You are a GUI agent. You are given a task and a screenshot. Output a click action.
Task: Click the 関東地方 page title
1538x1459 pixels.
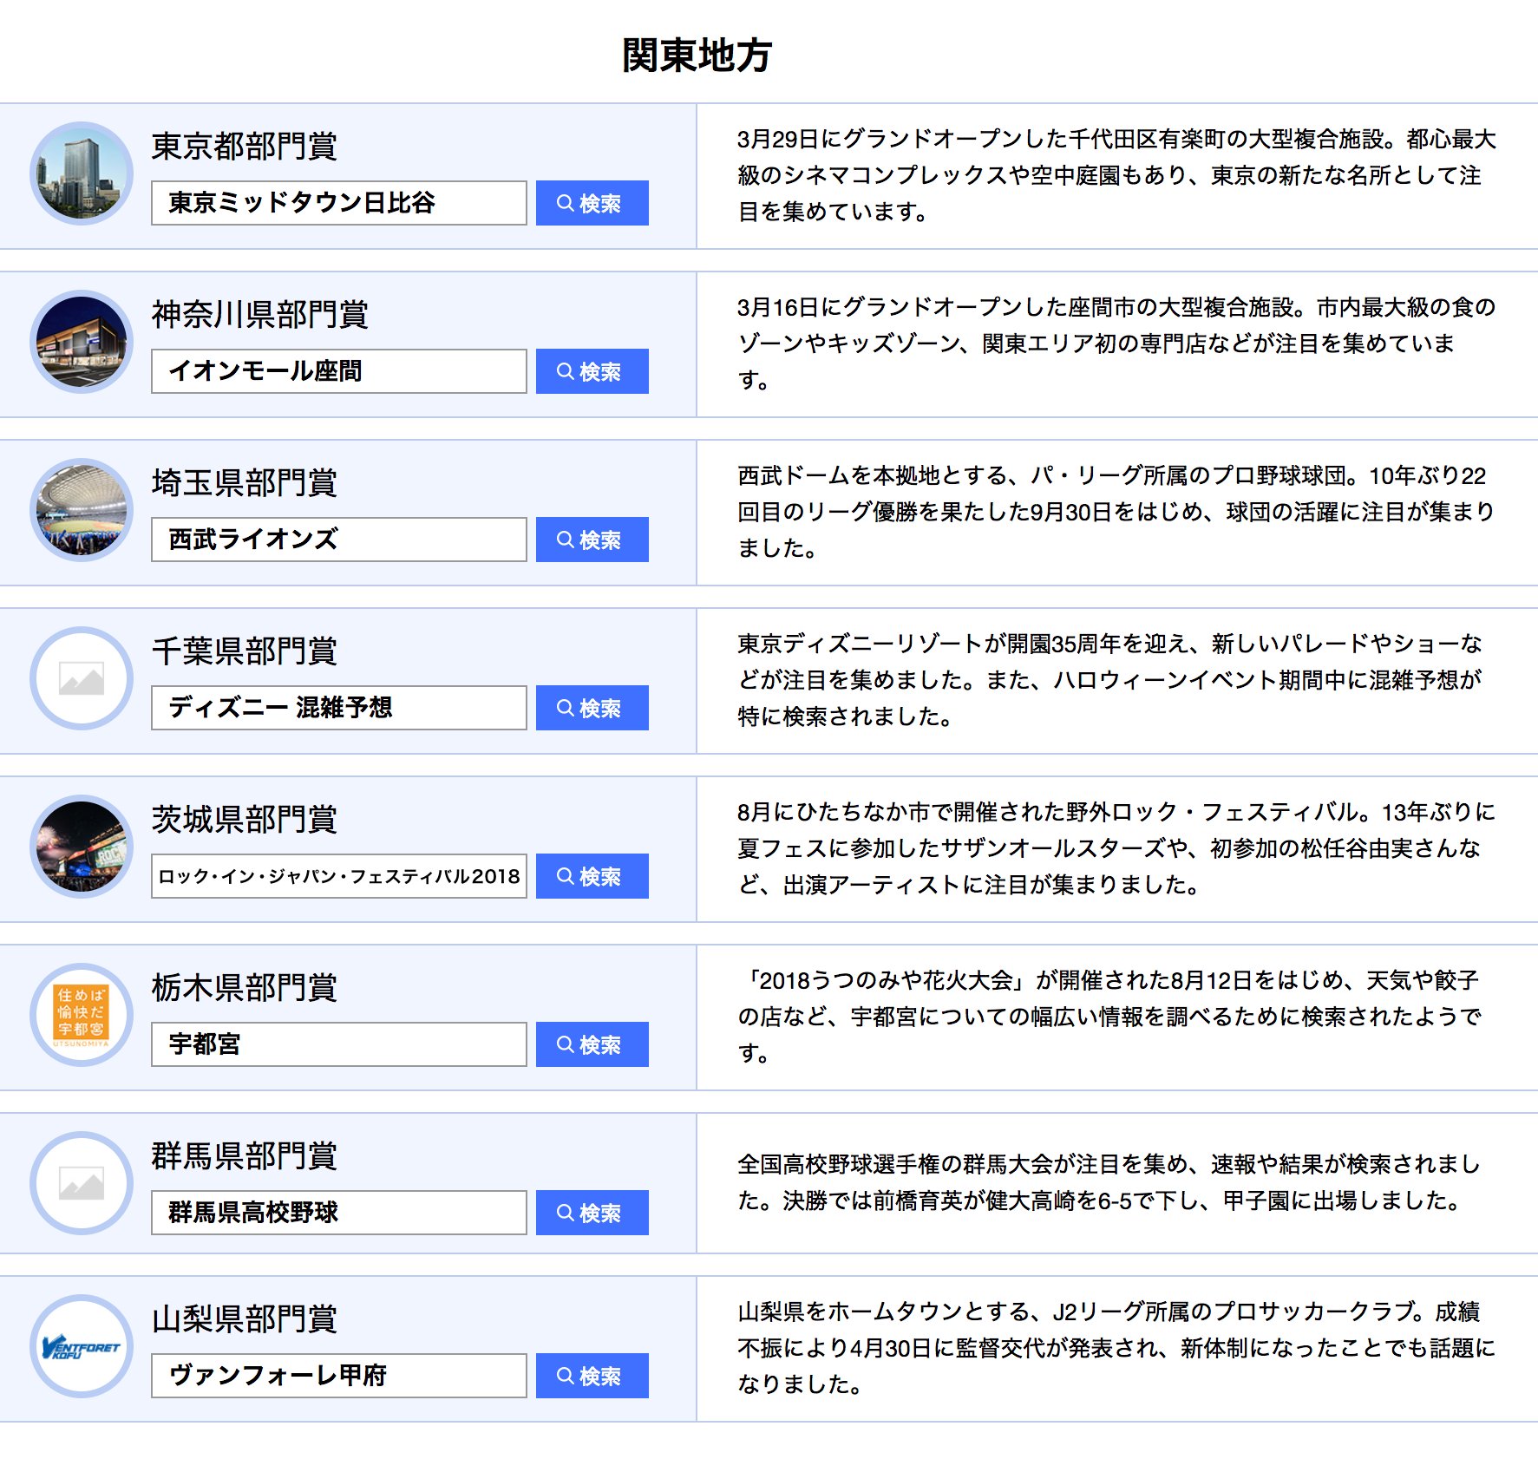point(697,56)
